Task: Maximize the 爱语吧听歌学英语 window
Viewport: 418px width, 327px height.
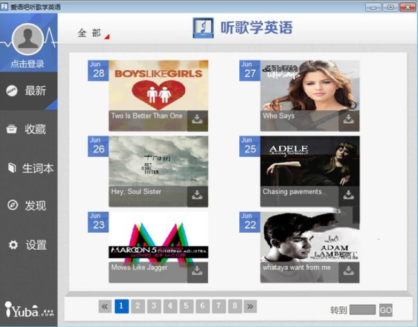Action: point(390,7)
